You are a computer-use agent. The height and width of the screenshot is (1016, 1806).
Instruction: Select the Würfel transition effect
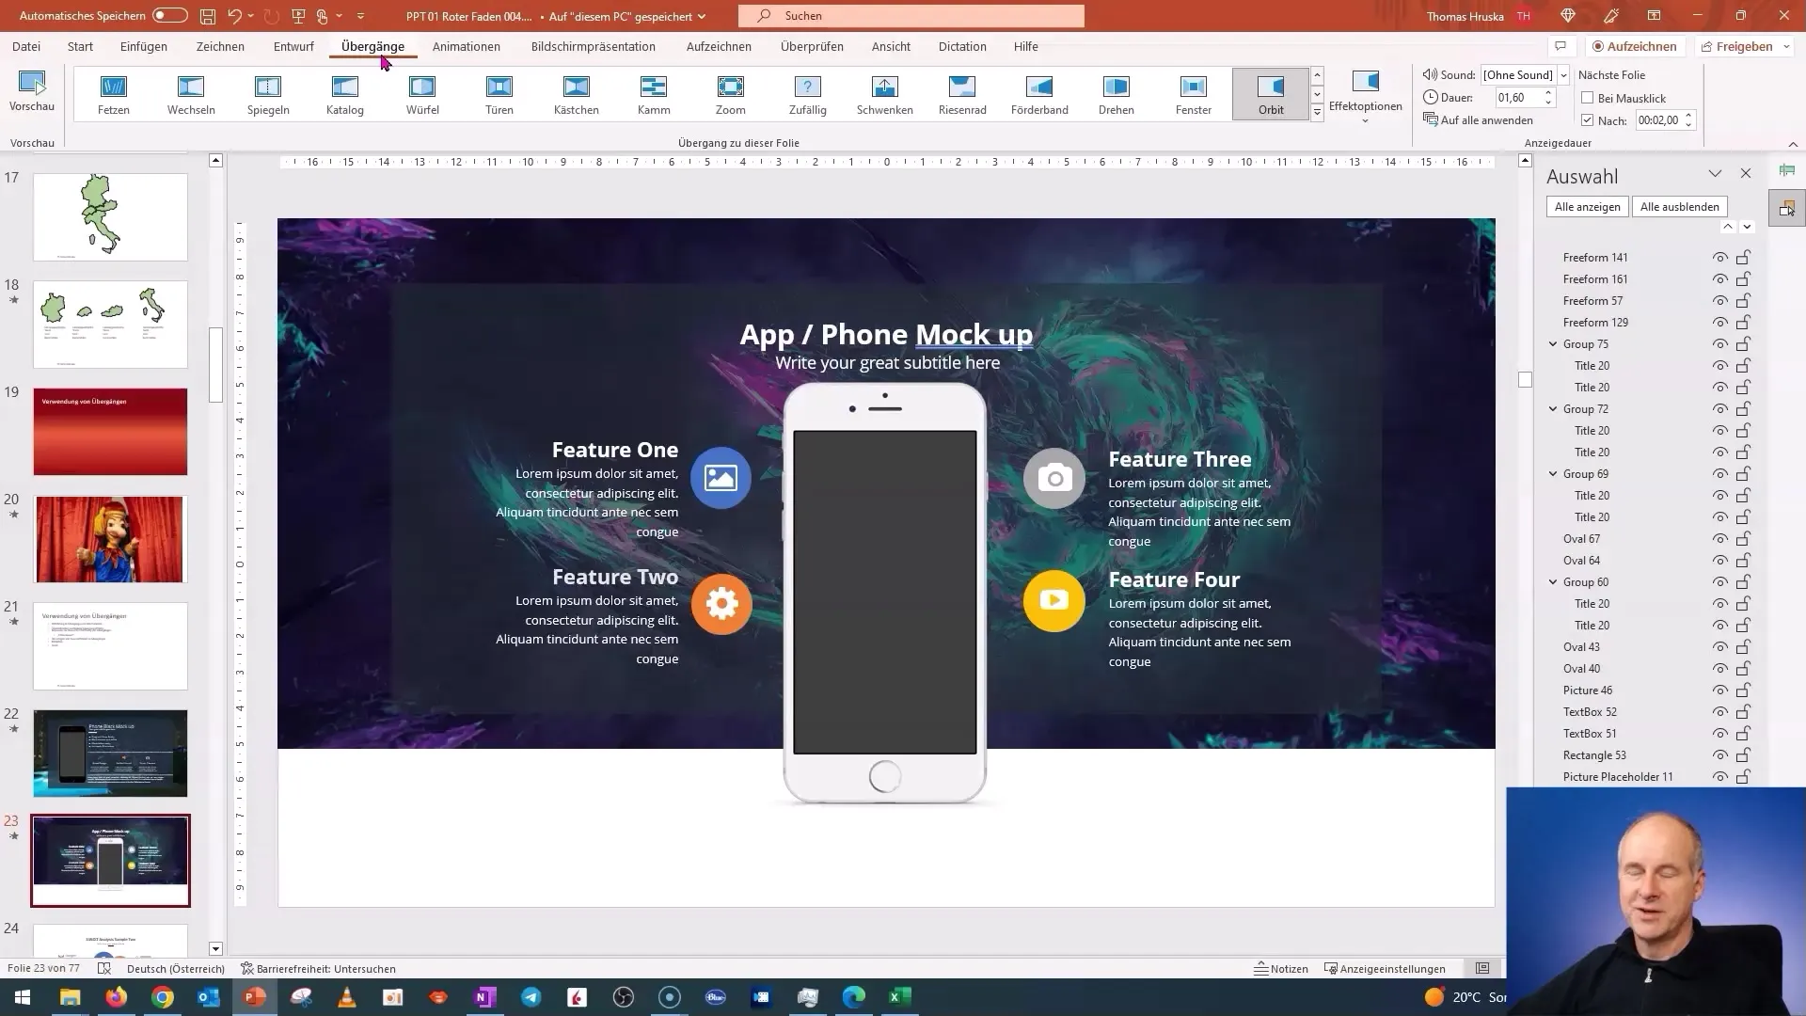[421, 93]
